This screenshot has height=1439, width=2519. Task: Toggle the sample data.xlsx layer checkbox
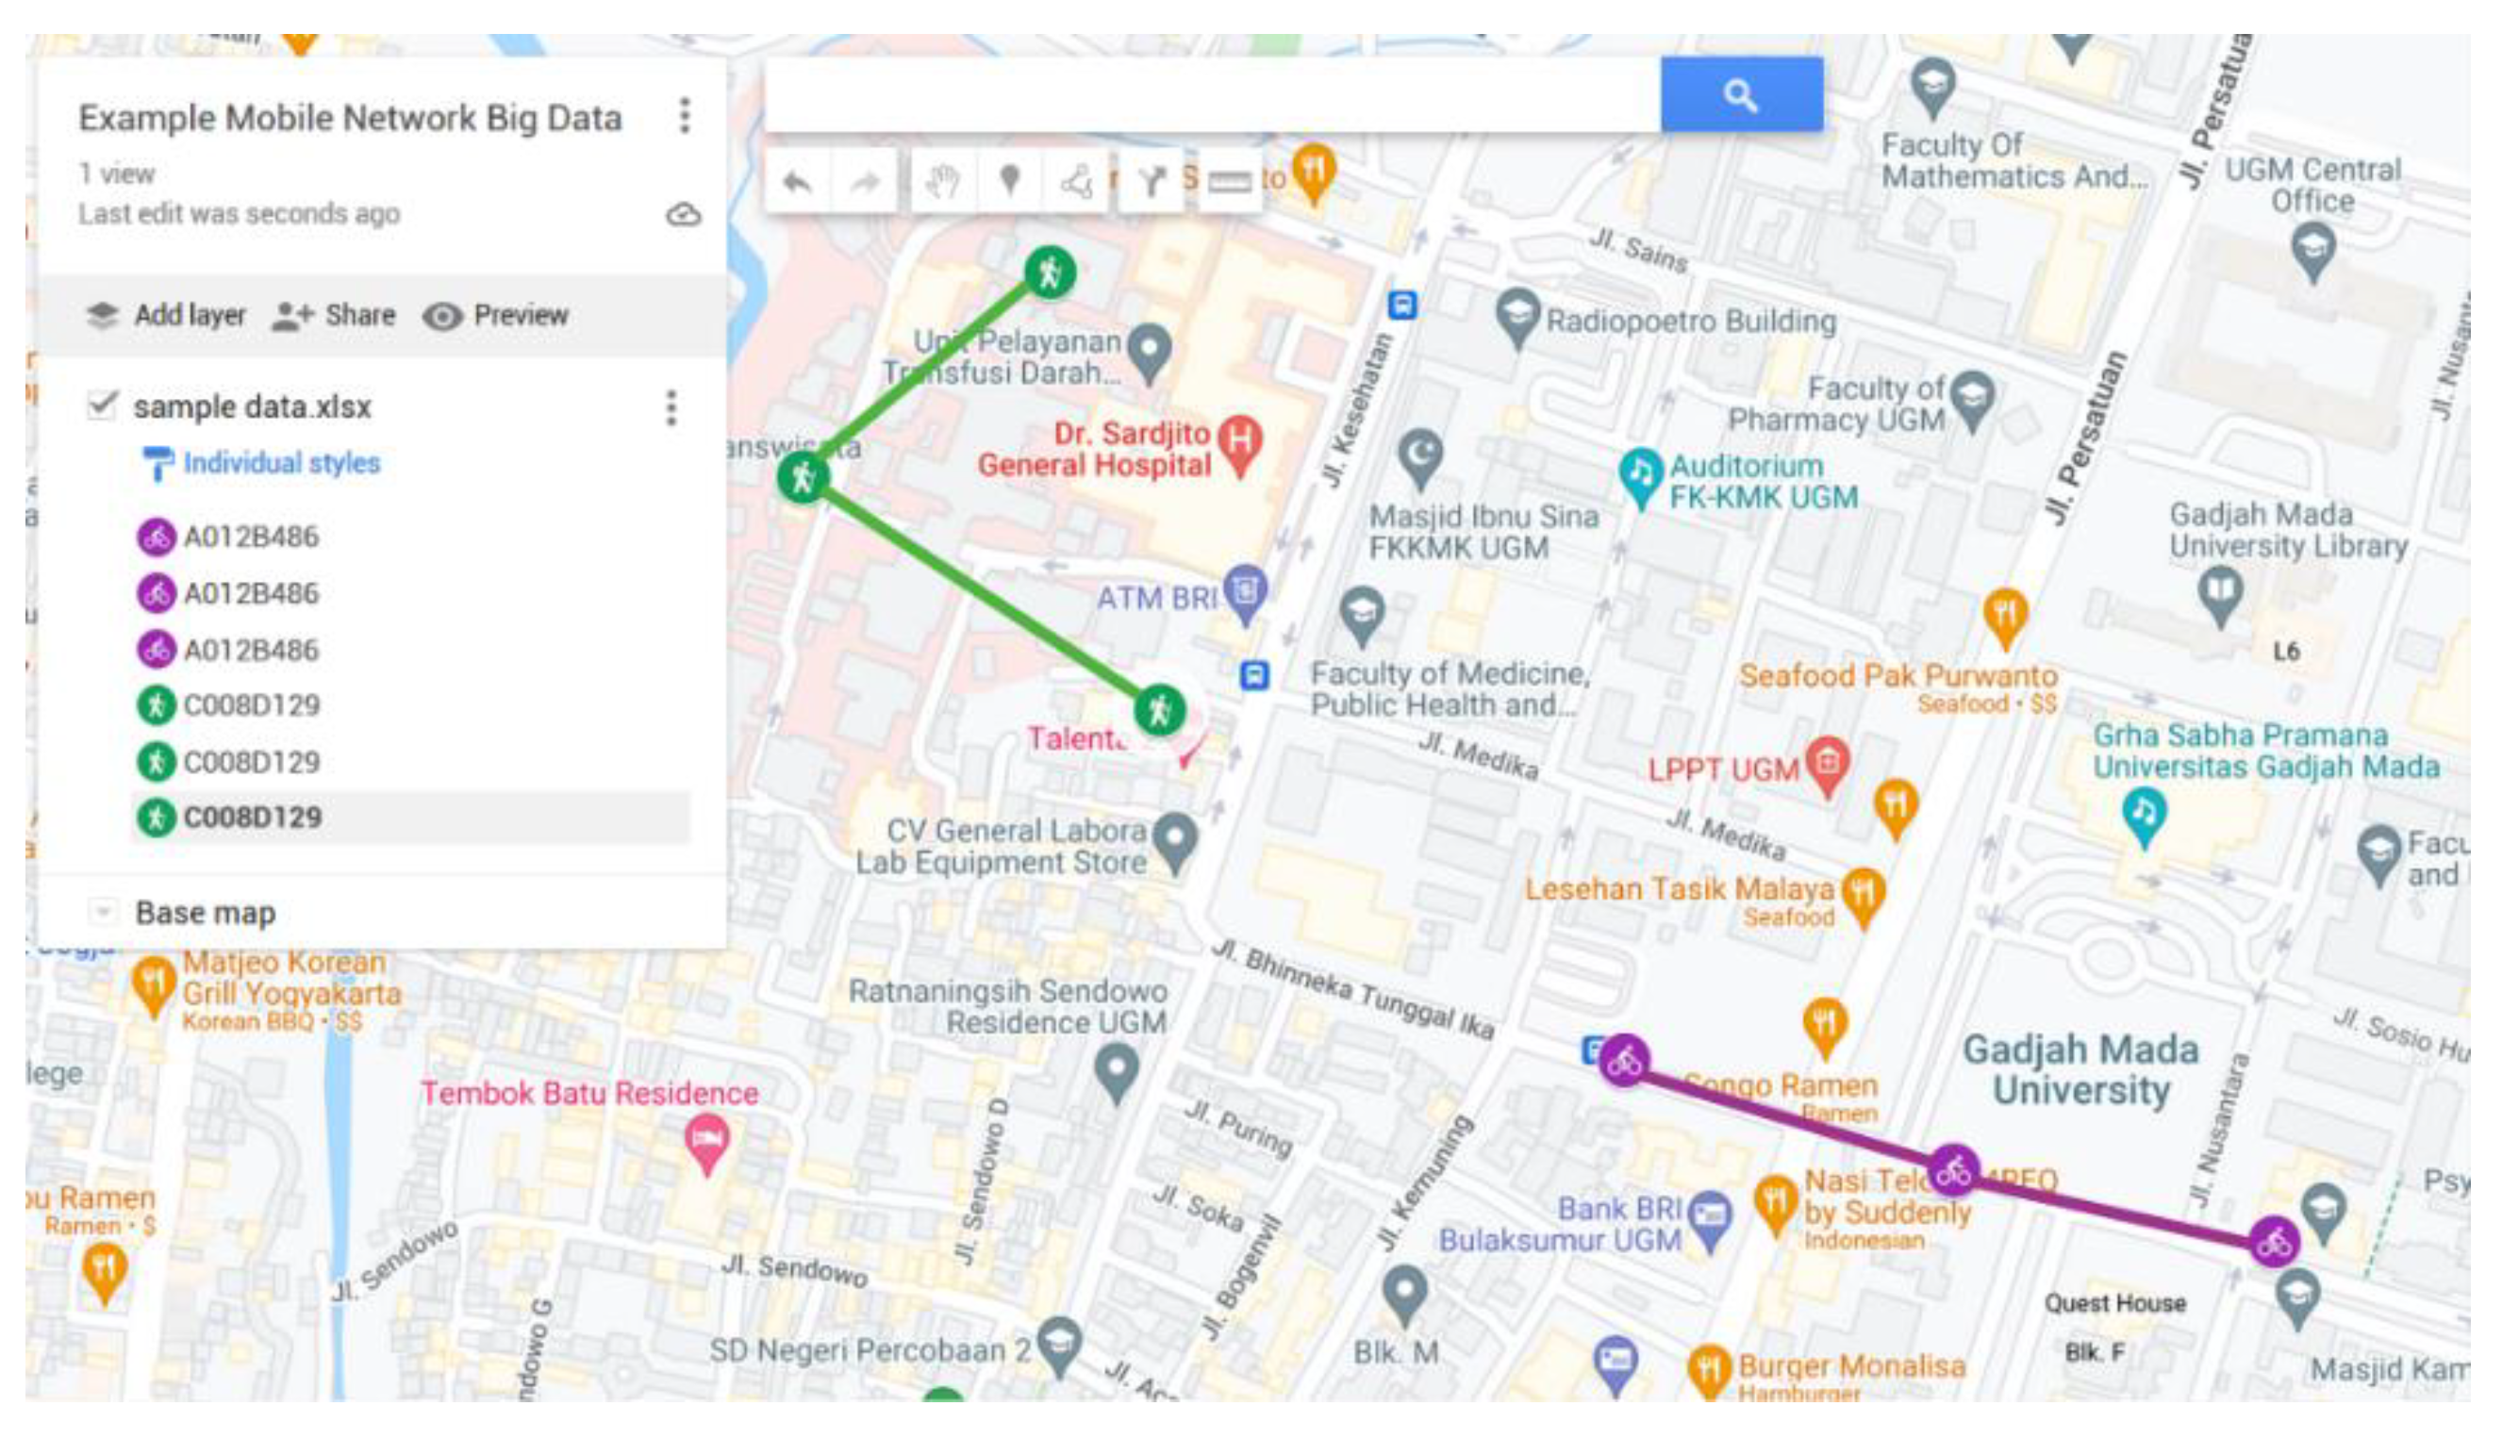coord(102,405)
